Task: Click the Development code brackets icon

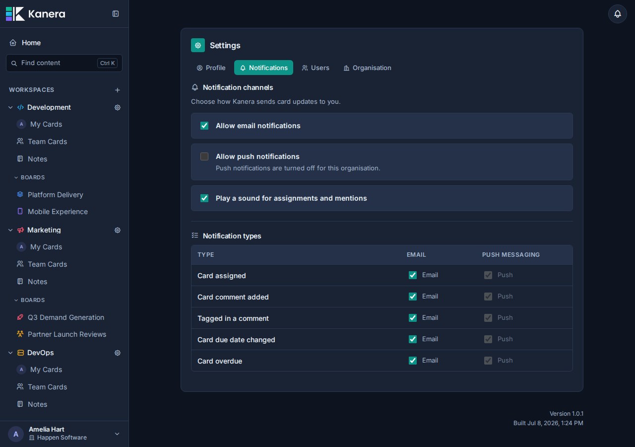Action: pyautogui.click(x=20, y=107)
